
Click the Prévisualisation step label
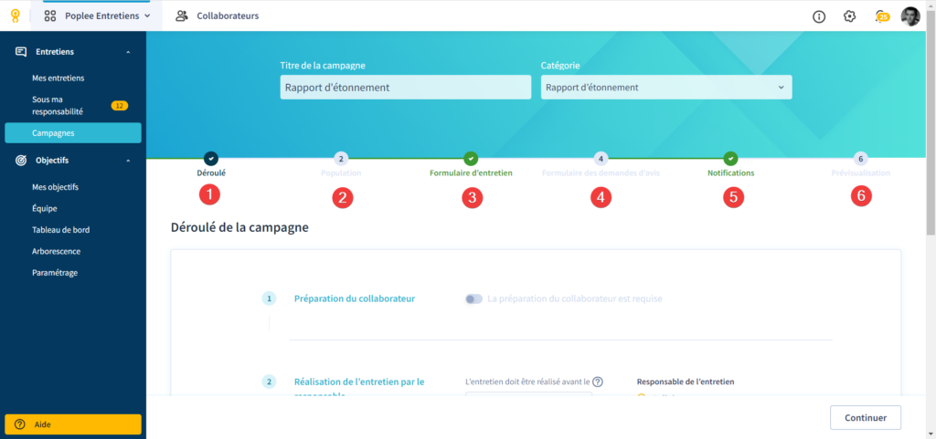coord(861,173)
